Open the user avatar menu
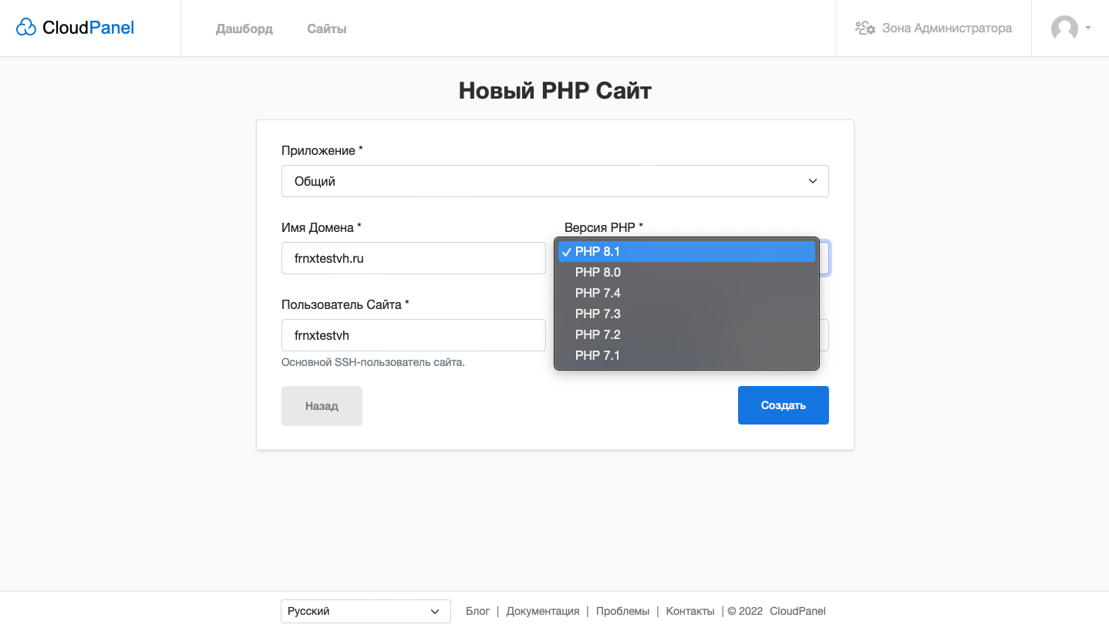 tap(1064, 29)
